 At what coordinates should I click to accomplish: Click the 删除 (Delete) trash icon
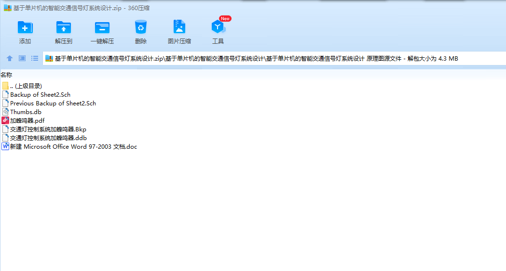[141, 27]
